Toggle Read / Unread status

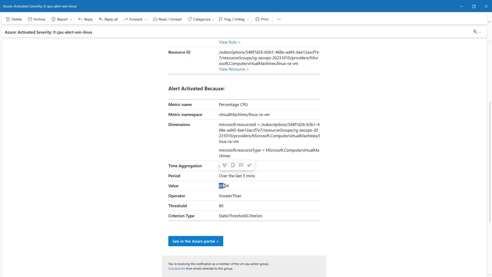click(167, 19)
